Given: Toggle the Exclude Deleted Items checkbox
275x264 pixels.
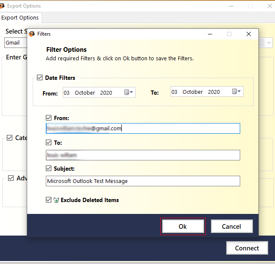Looking at the screenshot, I should pos(49,200).
